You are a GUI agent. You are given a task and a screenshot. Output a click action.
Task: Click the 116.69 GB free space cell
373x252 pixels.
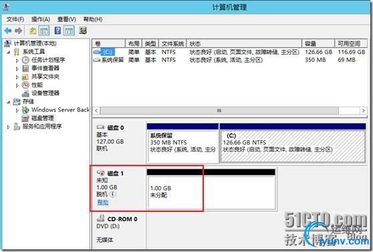pos(352,52)
